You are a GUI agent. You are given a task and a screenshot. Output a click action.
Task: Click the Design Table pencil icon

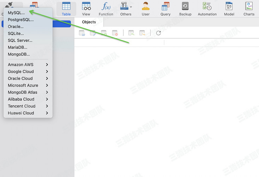93,33
